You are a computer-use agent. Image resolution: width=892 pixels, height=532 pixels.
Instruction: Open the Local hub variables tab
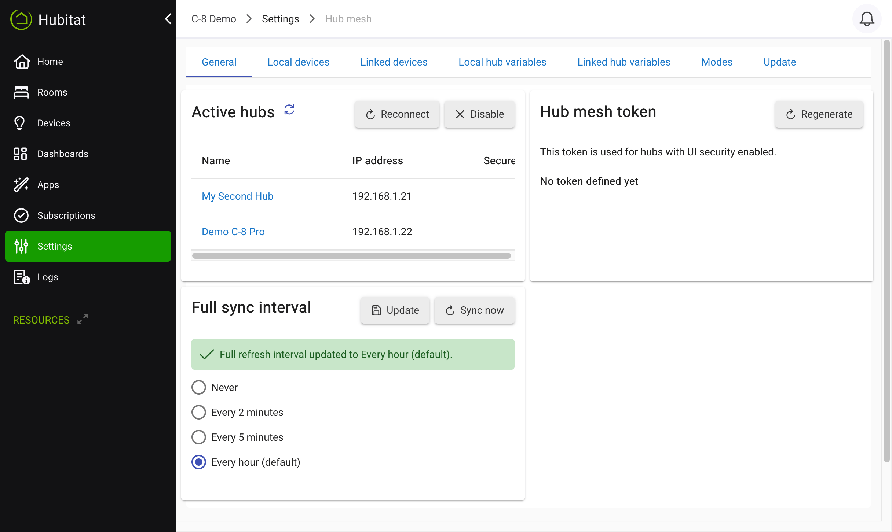[502, 62]
